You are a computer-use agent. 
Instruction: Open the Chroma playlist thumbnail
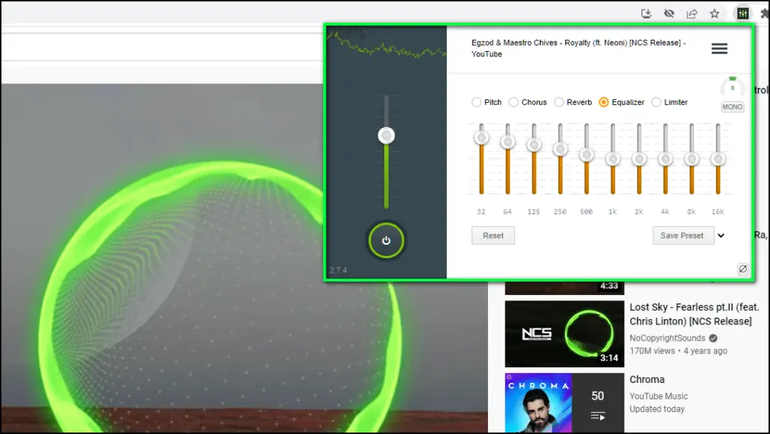click(564, 403)
